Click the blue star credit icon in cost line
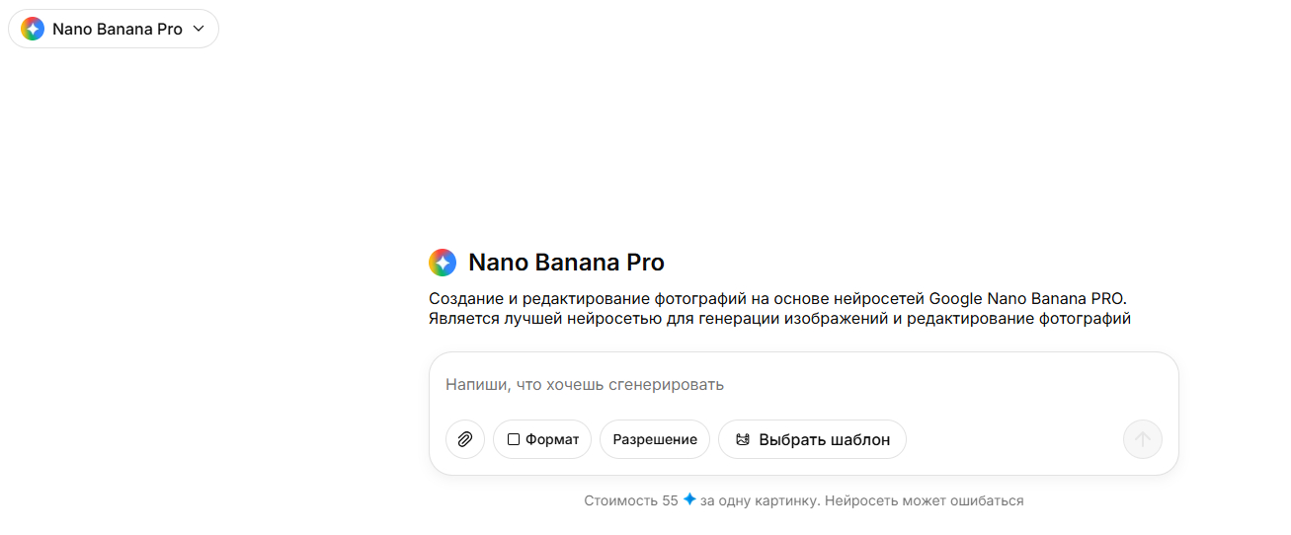Screen dimensions: 1291x535 [x=689, y=499]
